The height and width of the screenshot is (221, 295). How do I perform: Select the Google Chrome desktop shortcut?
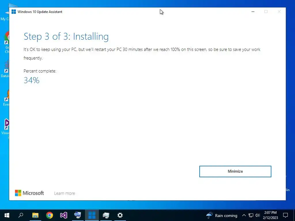[7, 42]
